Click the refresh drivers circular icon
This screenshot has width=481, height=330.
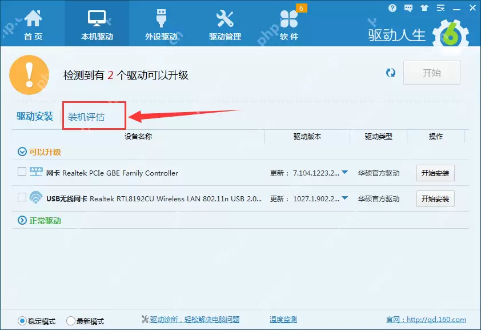coord(390,73)
